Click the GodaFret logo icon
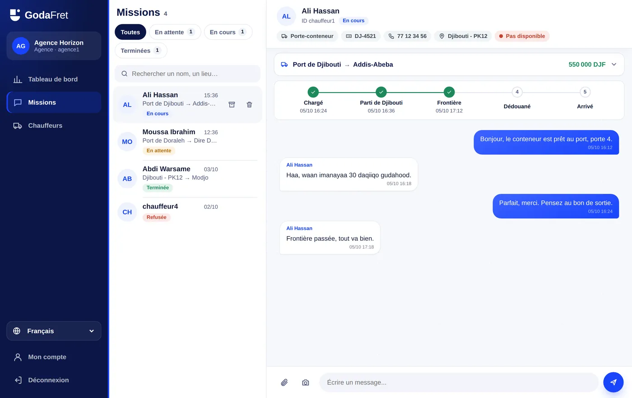The width and height of the screenshot is (632, 398). (x=15, y=15)
